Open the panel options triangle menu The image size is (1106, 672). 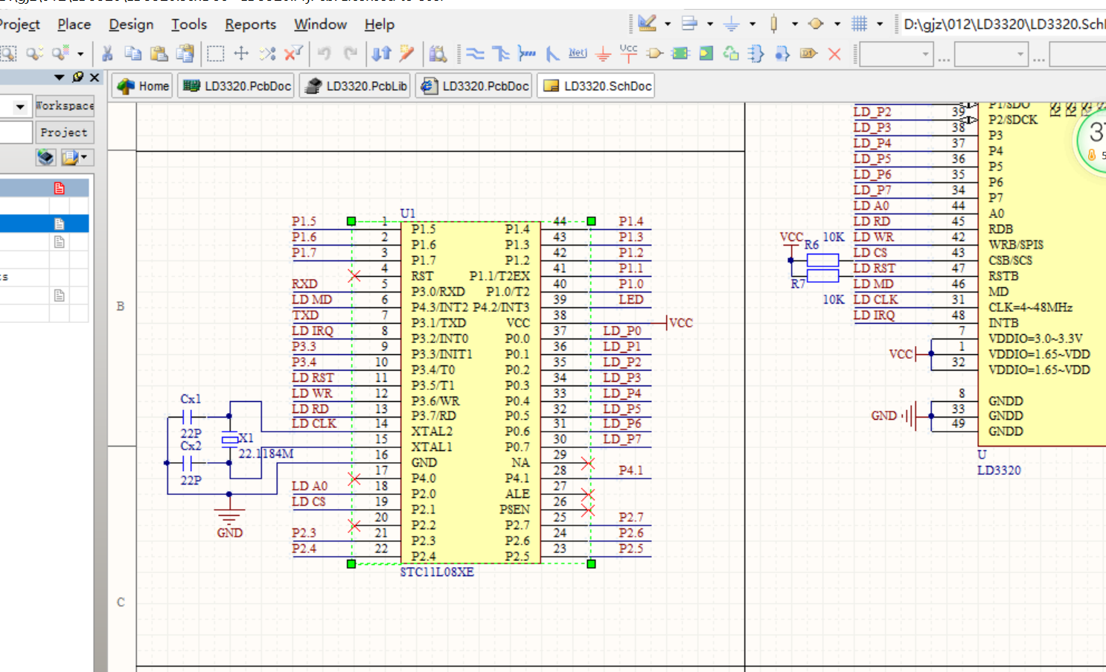(60, 77)
